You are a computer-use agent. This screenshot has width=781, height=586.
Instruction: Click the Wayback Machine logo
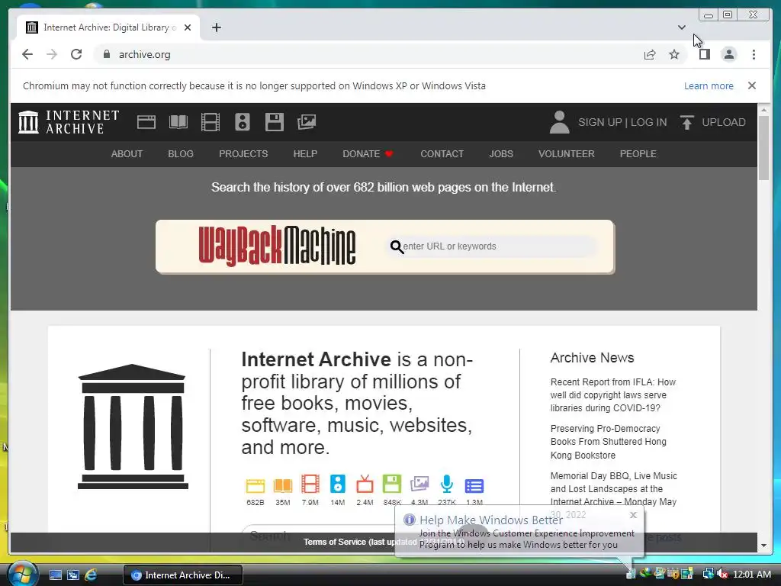click(277, 246)
